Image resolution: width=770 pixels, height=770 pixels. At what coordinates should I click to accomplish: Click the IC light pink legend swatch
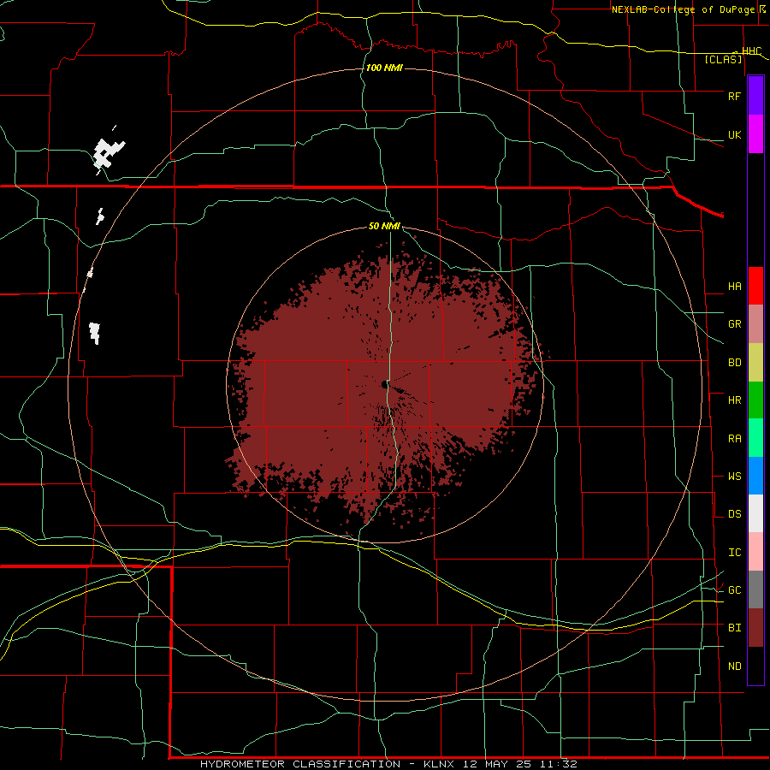point(755,552)
